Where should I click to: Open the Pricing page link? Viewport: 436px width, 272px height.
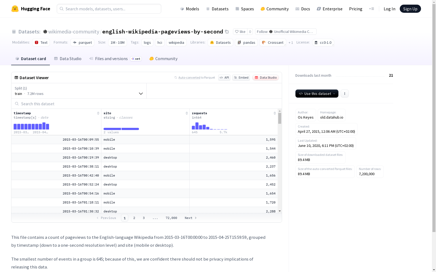pyautogui.click(x=356, y=9)
